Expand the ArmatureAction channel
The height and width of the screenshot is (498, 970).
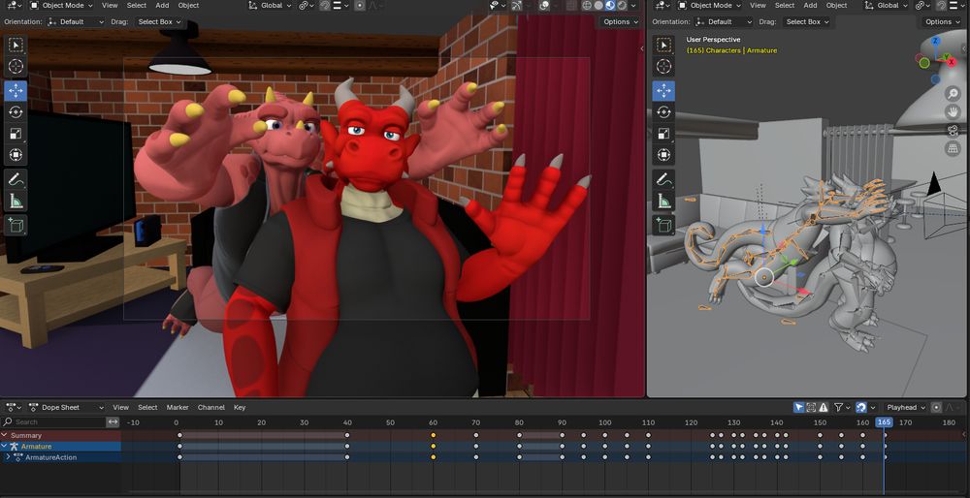tap(8, 457)
